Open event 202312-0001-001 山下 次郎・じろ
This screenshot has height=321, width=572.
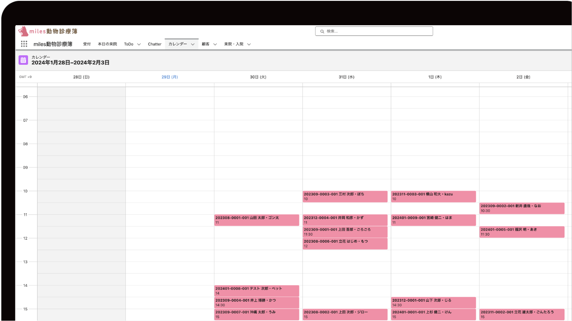pos(433,303)
